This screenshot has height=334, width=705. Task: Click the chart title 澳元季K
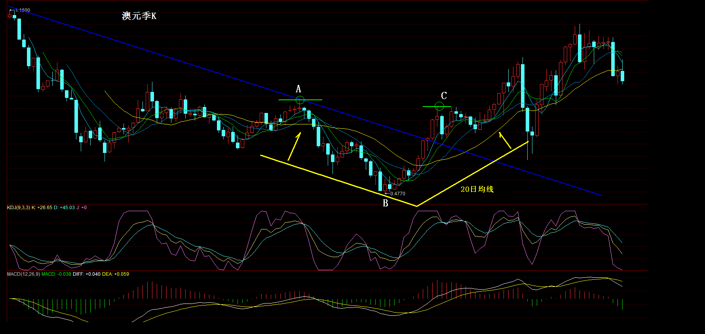[139, 16]
